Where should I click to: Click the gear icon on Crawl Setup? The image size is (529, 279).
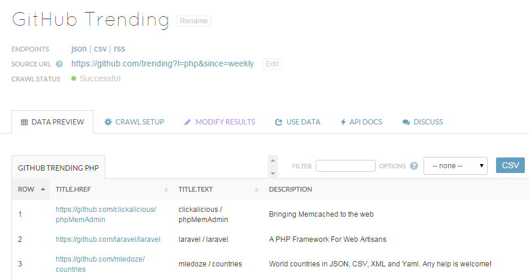click(108, 122)
